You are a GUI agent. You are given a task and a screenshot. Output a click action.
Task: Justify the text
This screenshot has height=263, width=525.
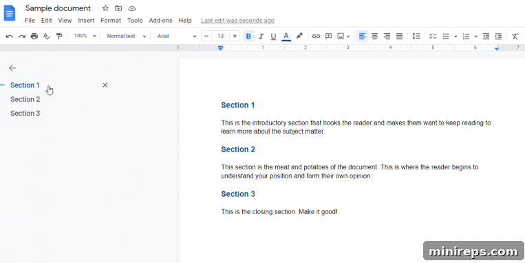[400, 36]
